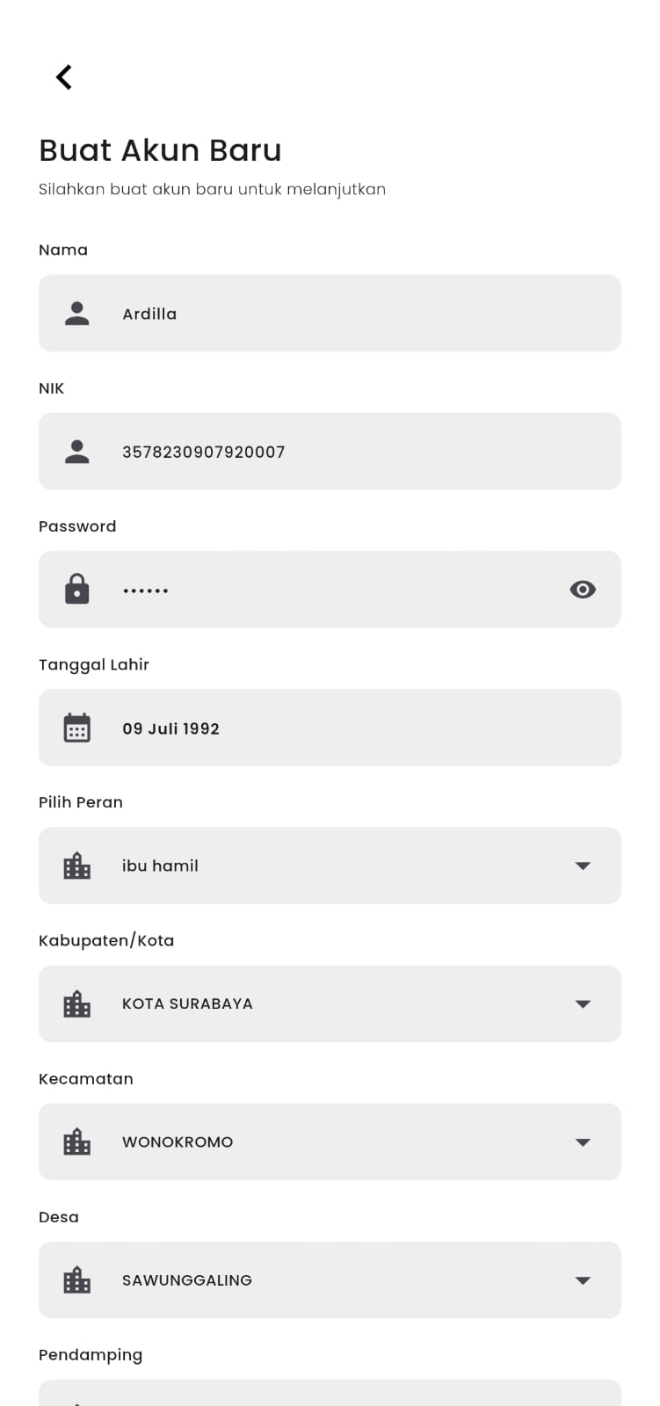Click building icon in Desa field
The height and width of the screenshot is (1406, 660).
77,1279
